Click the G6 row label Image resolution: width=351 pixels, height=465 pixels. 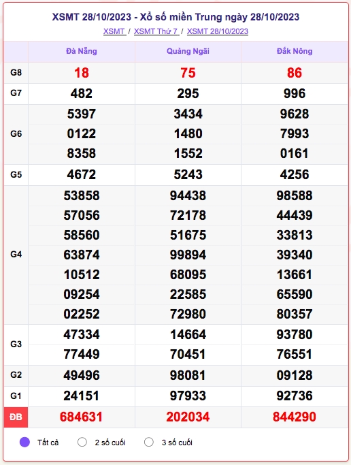(16, 133)
